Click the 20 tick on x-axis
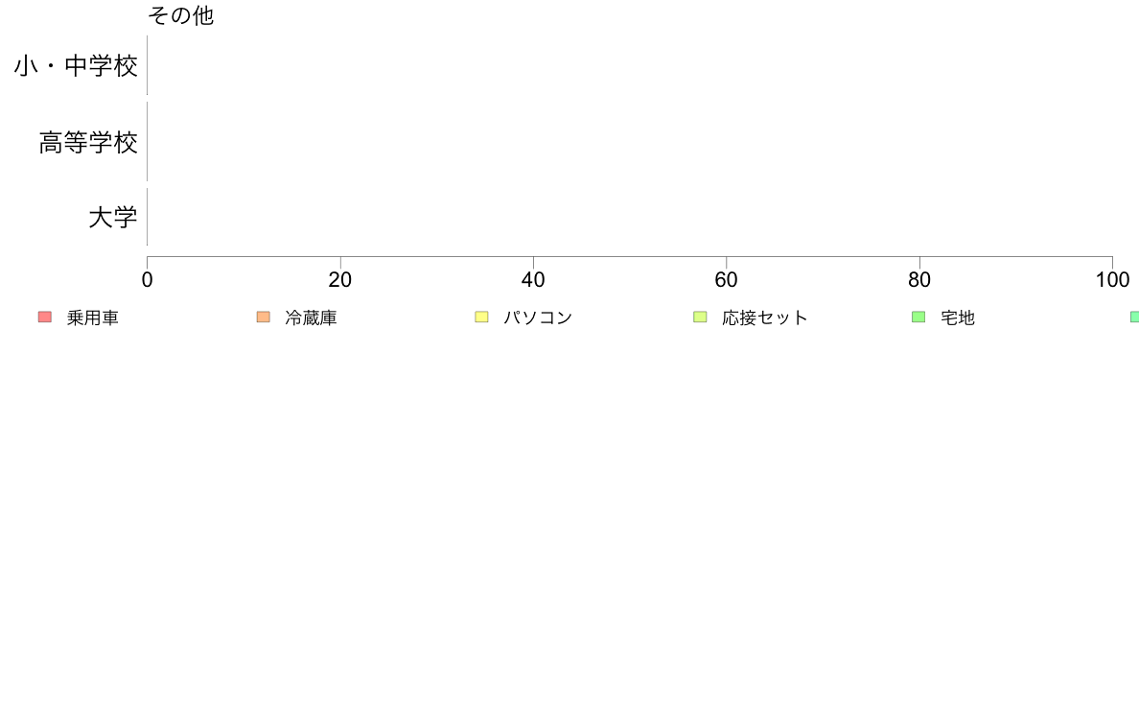1139x706 pixels. (340, 280)
